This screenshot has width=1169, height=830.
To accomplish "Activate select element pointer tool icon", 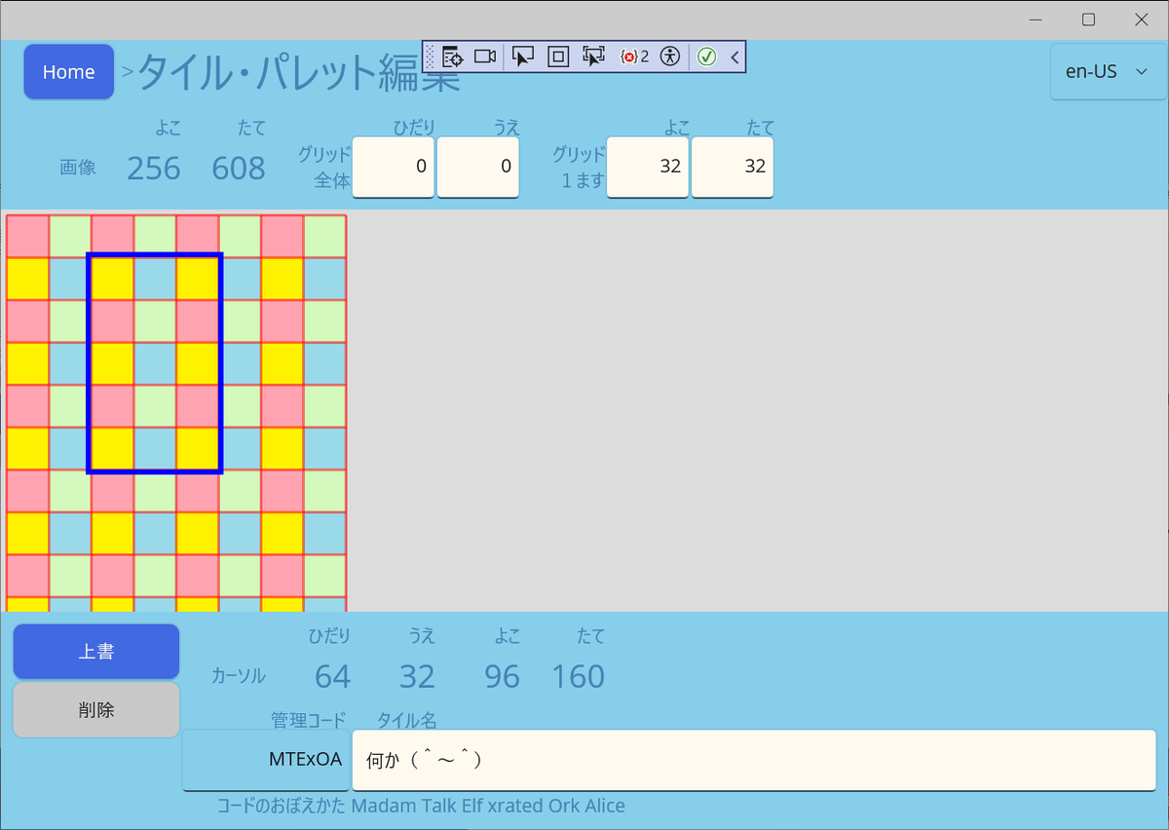I will (523, 57).
